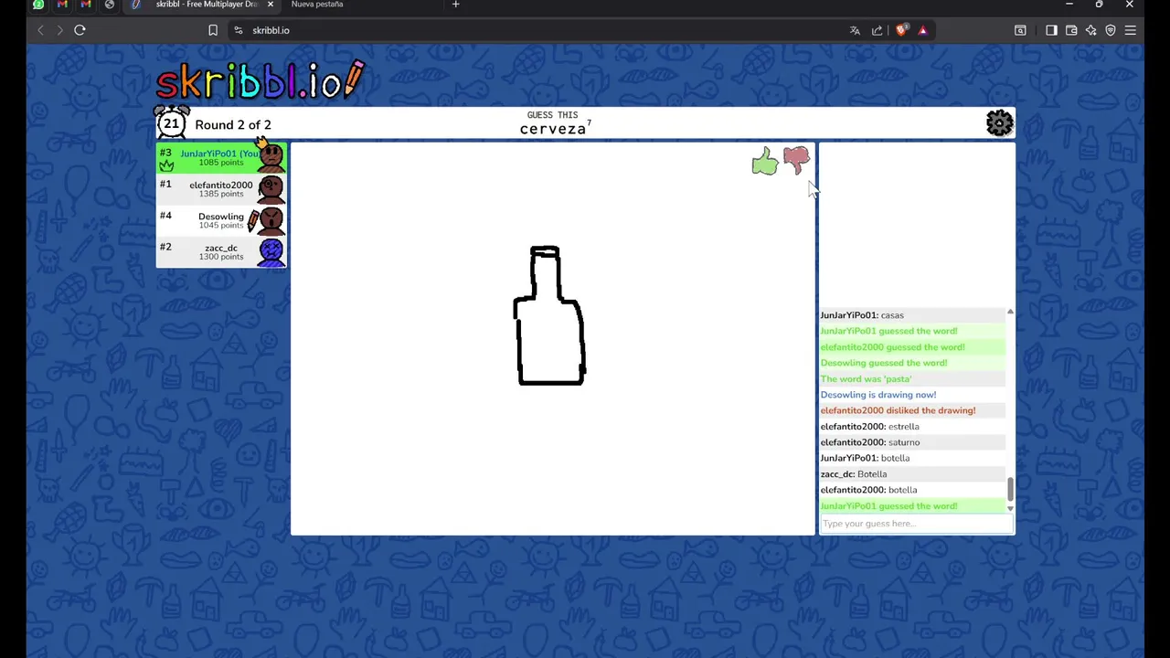Click 'The word was pasta' message
This screenshot has height=658, width=1170.
(x=866, y=378)
